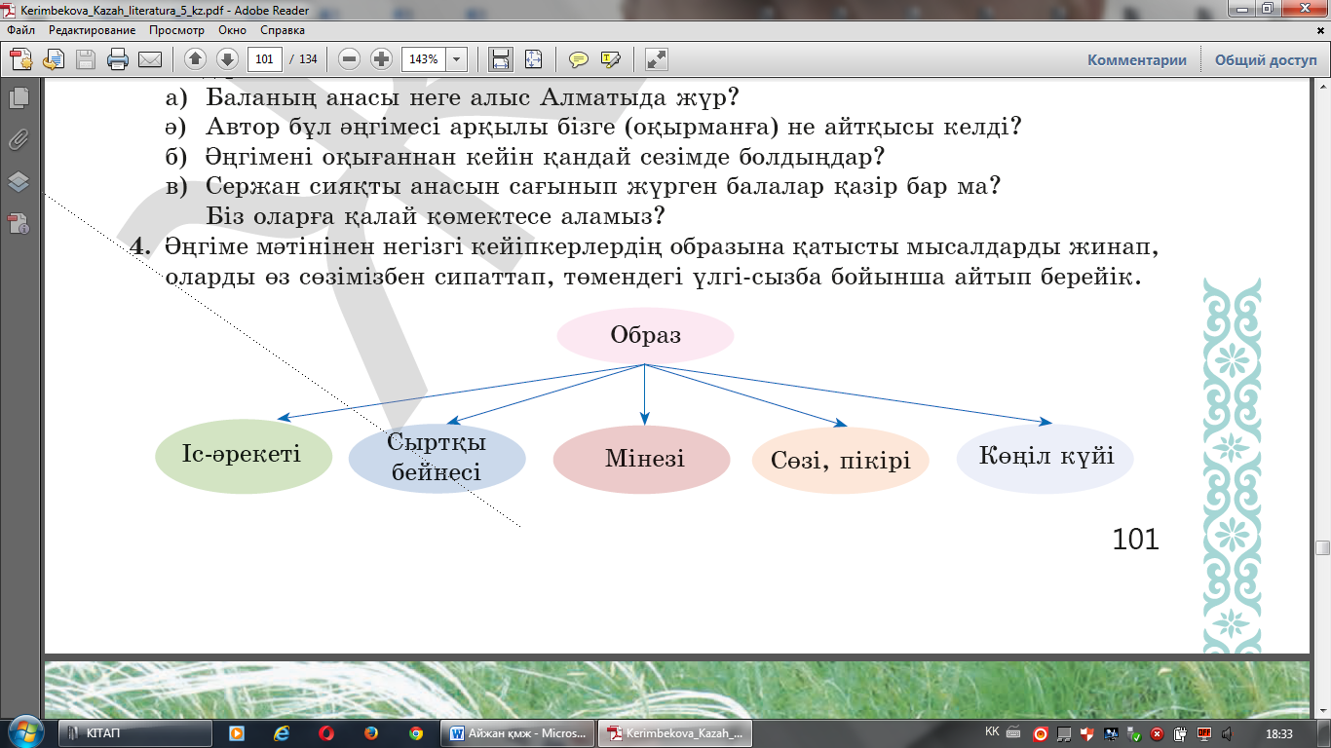Open the Windows Start menu
This screenshot has height=748, width=1331.
click(23, 731)
